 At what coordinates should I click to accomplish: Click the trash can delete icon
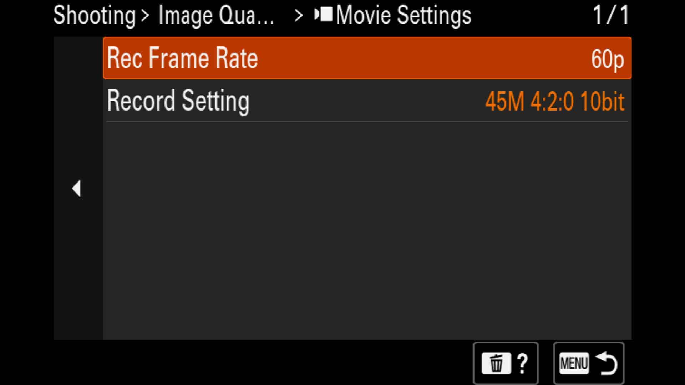pyautogui.click(x=496, y=363)
